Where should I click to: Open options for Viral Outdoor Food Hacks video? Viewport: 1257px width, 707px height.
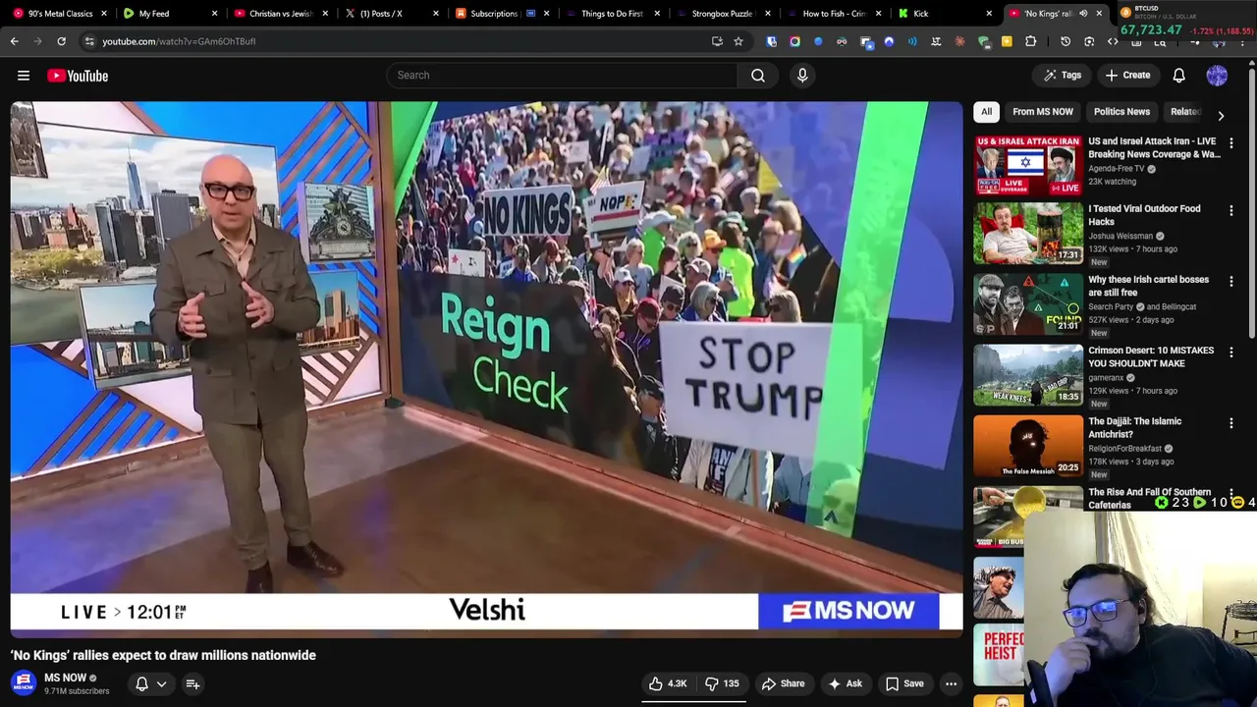click(x=1231, y=210)
